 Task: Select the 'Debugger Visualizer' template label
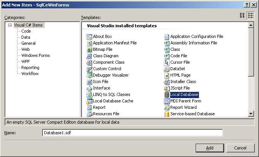(x=111, y=75)
